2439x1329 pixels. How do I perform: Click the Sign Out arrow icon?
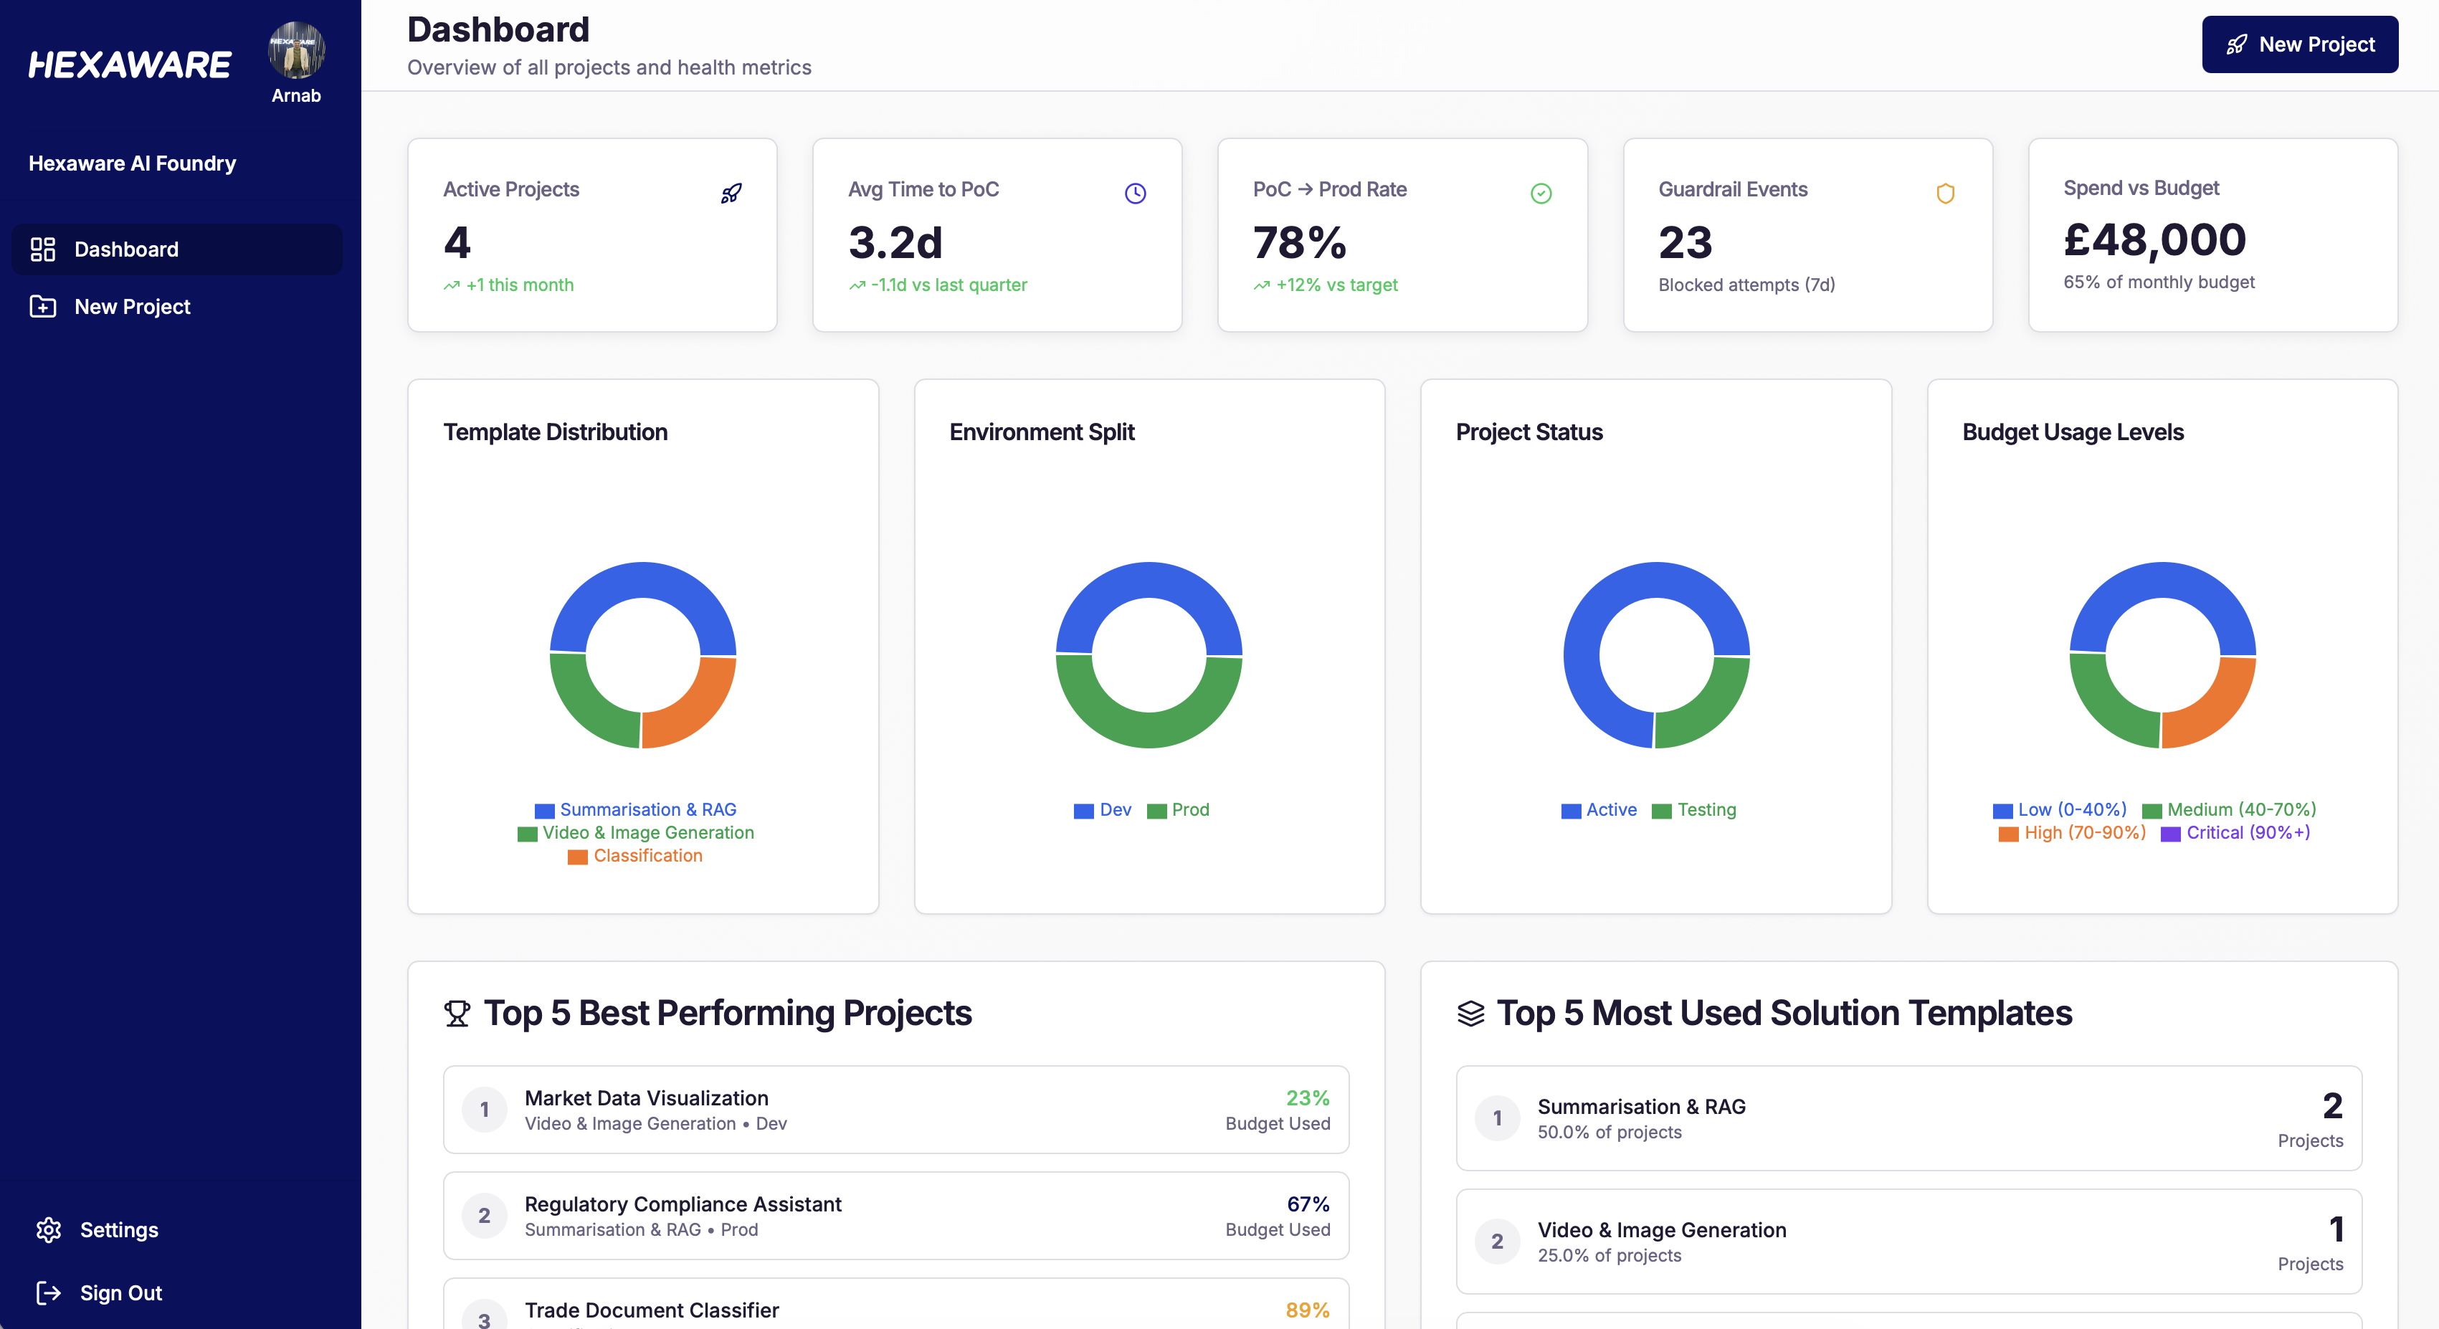(x=48, y=1292)
